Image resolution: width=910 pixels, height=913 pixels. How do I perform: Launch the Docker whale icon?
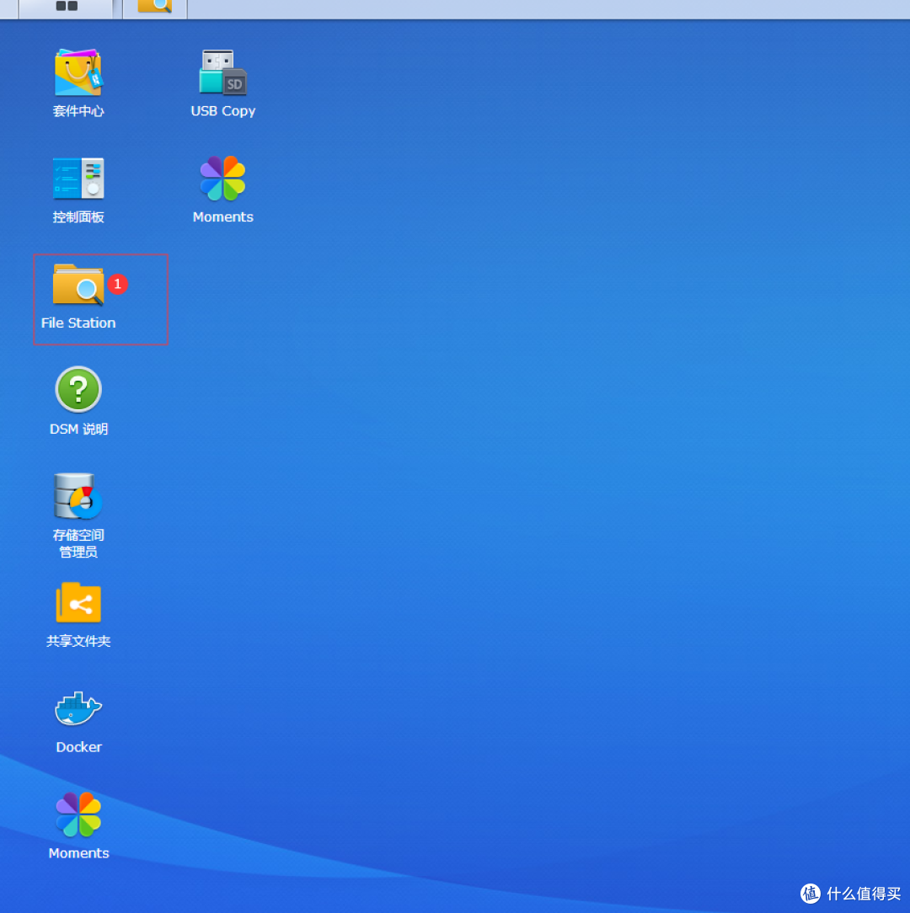click(78, 708)
